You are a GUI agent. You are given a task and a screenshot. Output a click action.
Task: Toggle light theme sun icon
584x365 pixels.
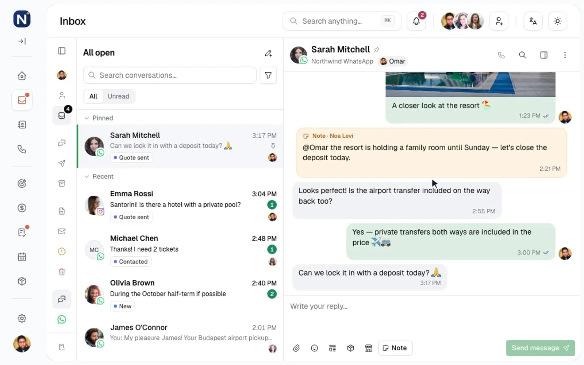click(x=557, y=21)
